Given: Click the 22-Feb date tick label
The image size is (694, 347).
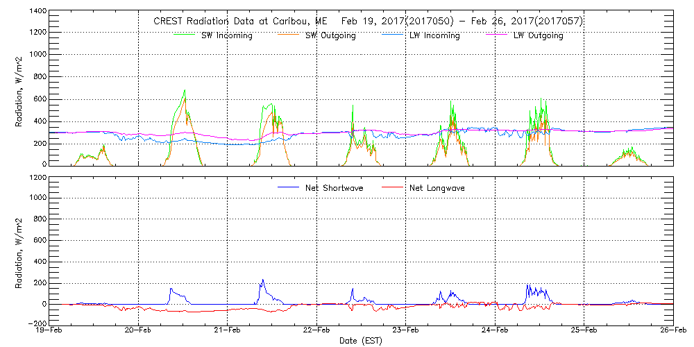Looking at the screenshot, I should point(317,332).
